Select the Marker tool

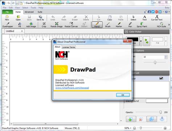(119, 25)
